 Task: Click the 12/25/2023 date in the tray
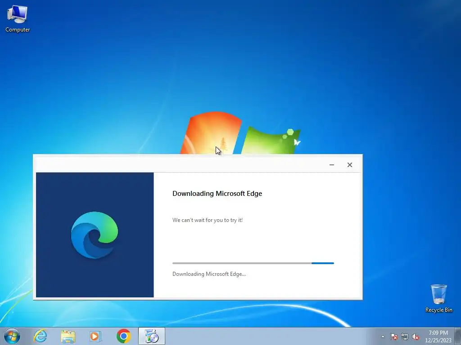coord(438,341)
